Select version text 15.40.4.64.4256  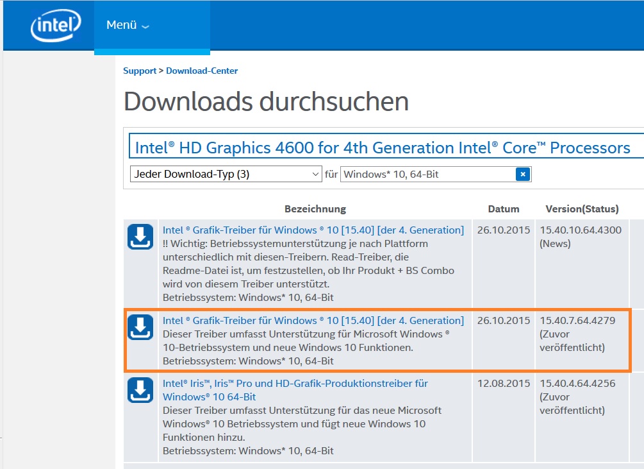click(577, 383)
